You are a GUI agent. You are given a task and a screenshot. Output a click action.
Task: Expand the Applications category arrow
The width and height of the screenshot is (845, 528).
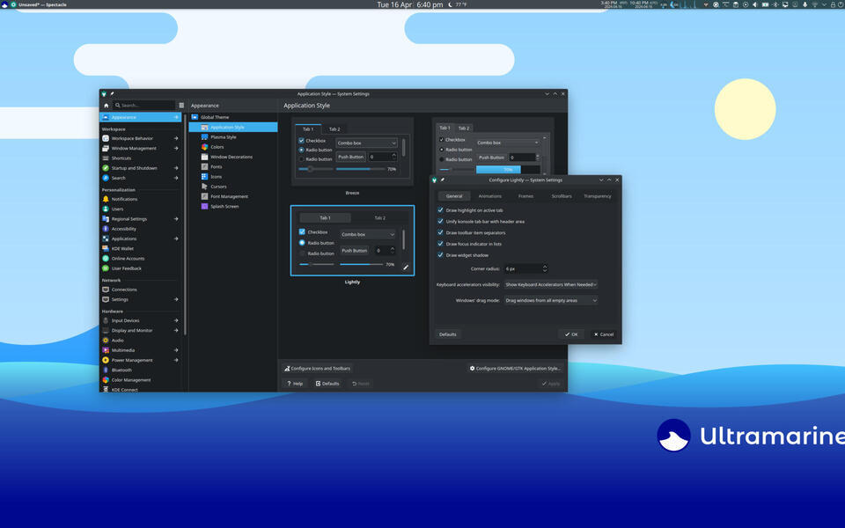[x=176, y=238]
